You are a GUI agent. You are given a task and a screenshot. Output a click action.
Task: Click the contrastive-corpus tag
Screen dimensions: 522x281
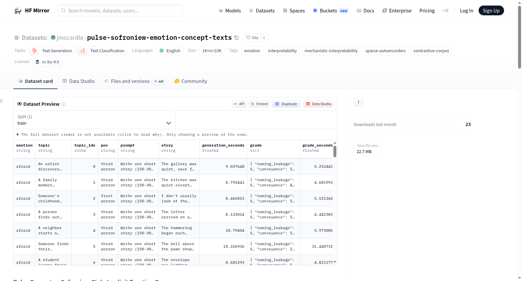[431, 51]
